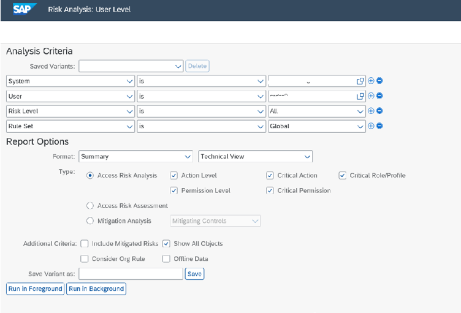The height and width of the screenshot is (313, 461).
Task: Uncheck the Action Level checkbox
Action: pyautogui.click(x=173, y=175)
